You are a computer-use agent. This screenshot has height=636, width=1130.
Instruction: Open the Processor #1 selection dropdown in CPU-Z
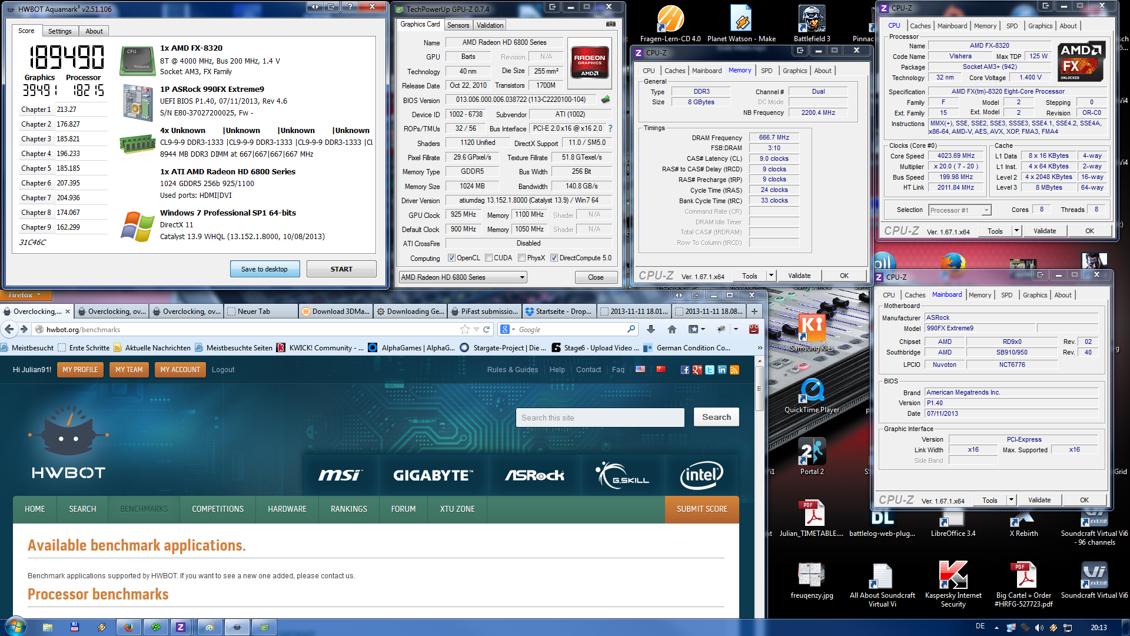point(960,210)
